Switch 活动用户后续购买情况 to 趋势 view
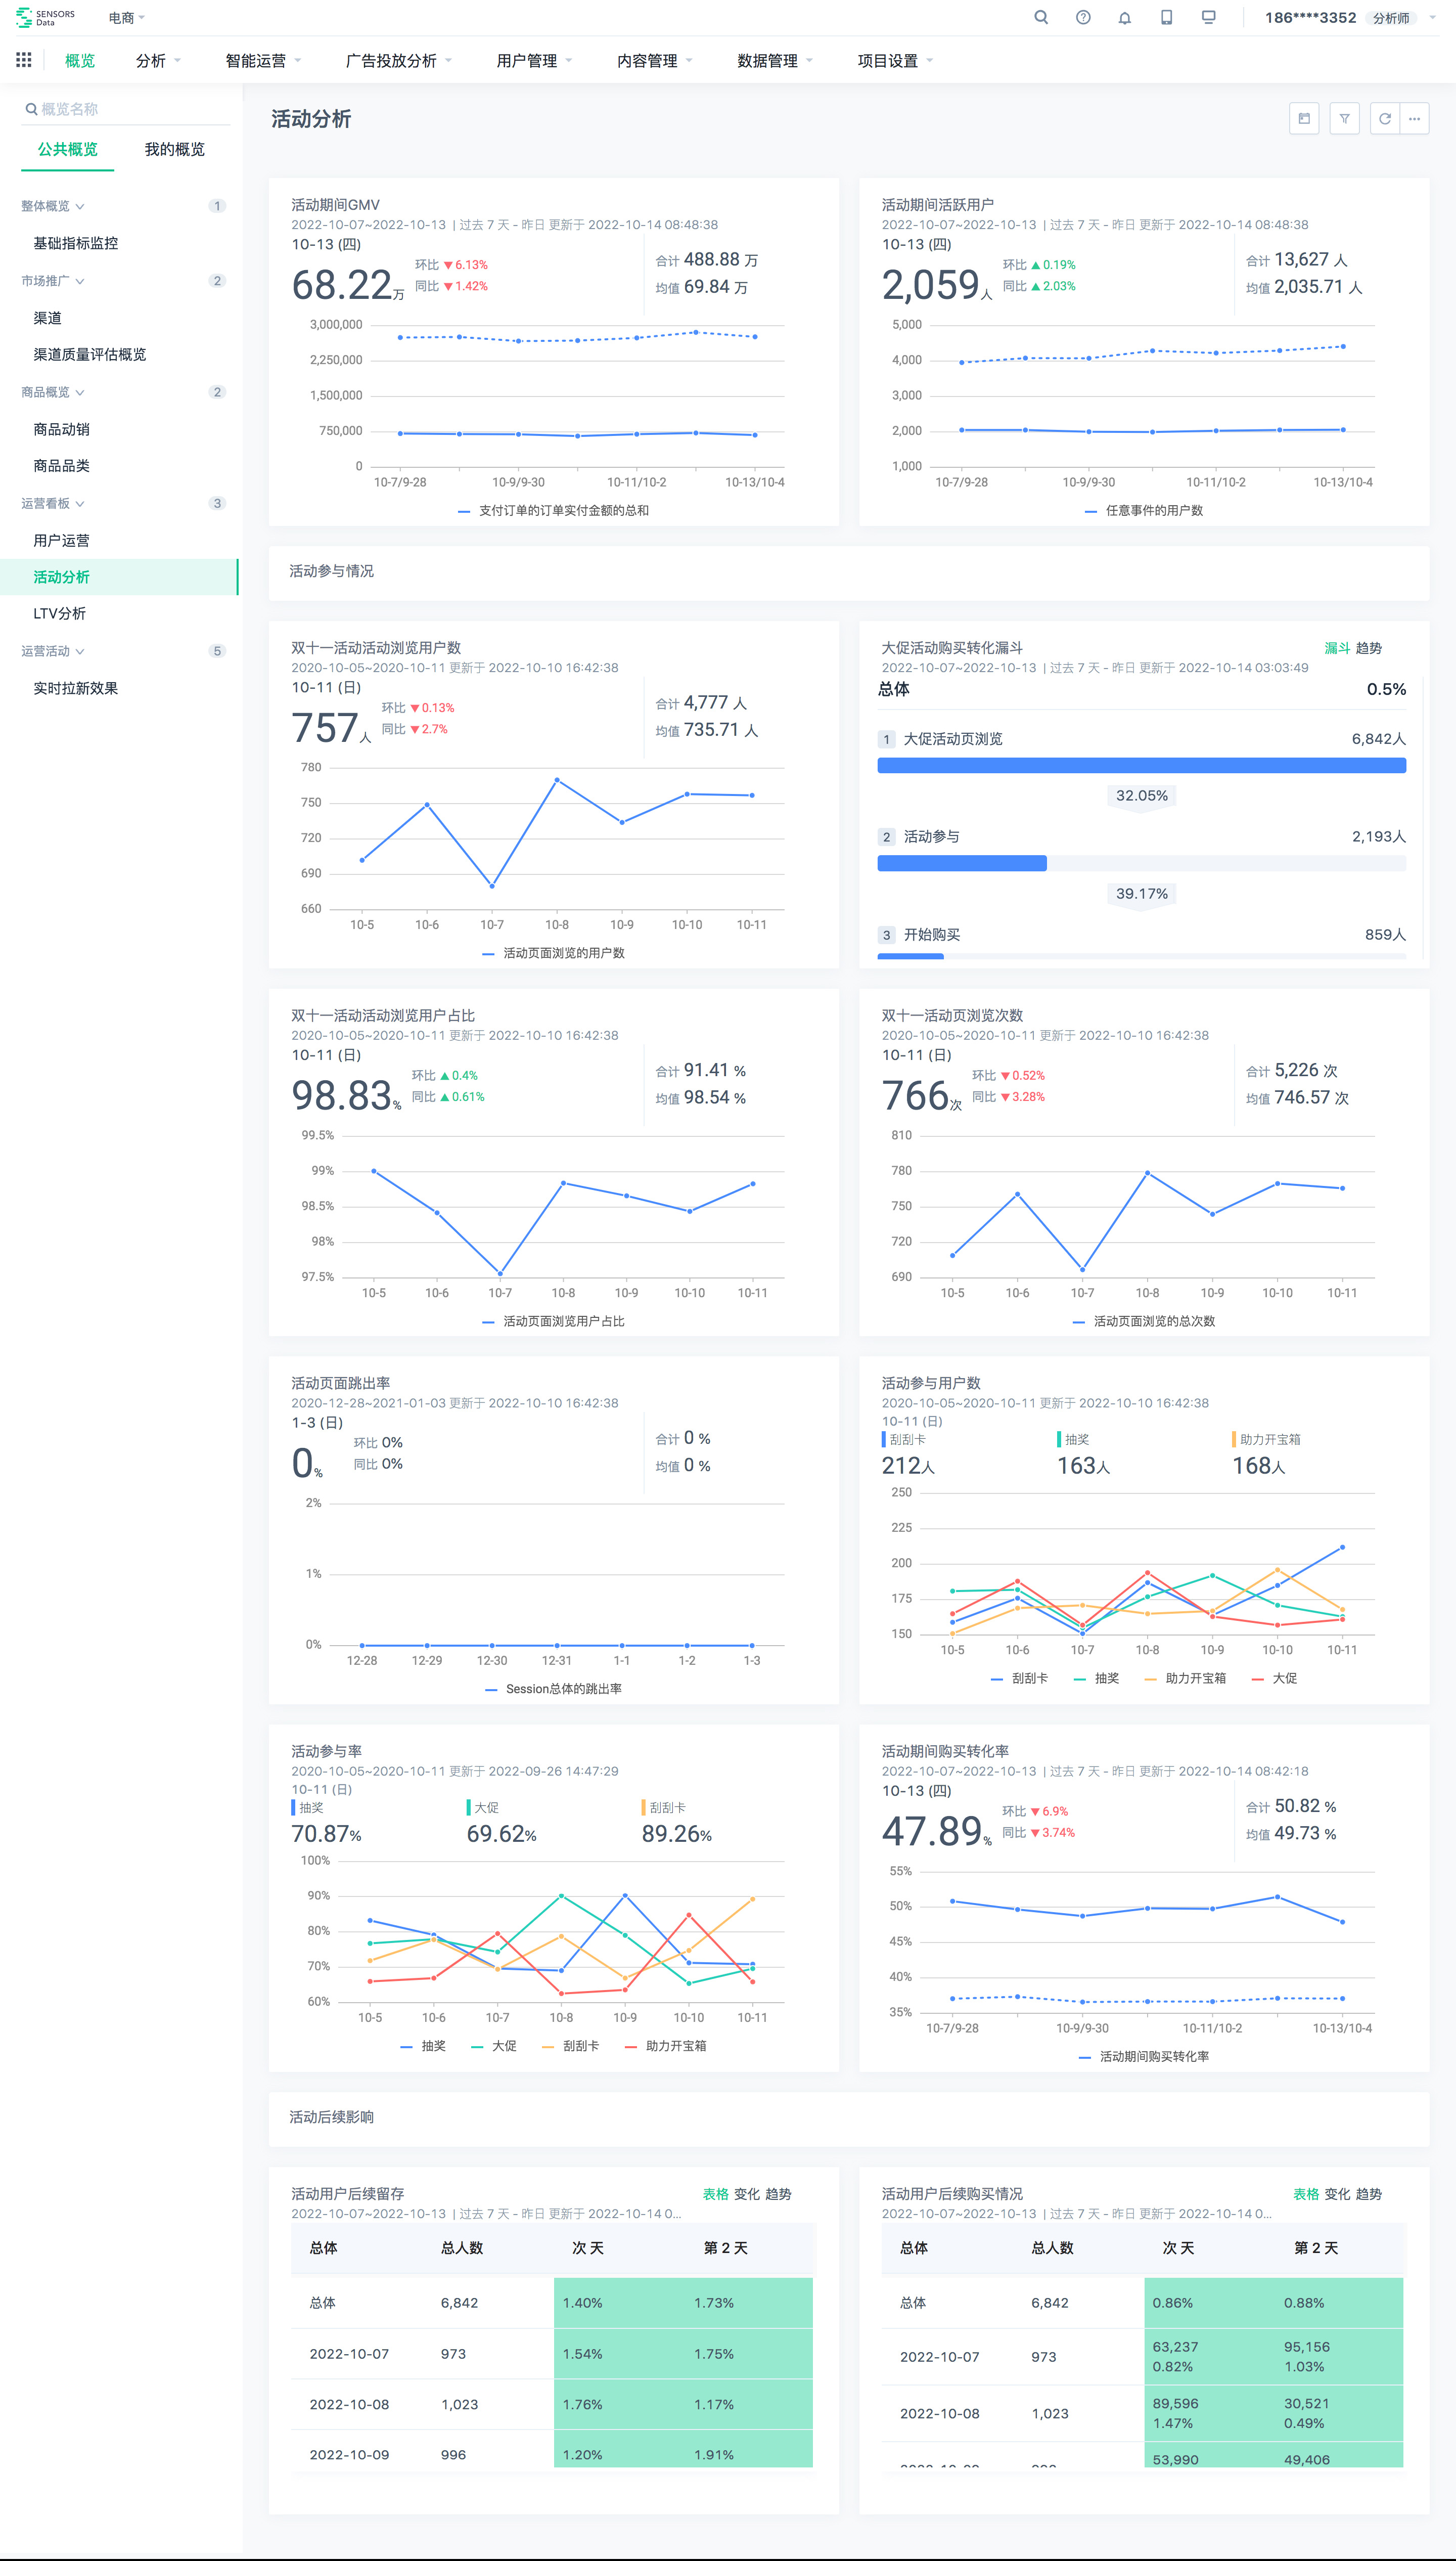Screen dimensions: 1456x2561 click(x=1368, y=2194)
